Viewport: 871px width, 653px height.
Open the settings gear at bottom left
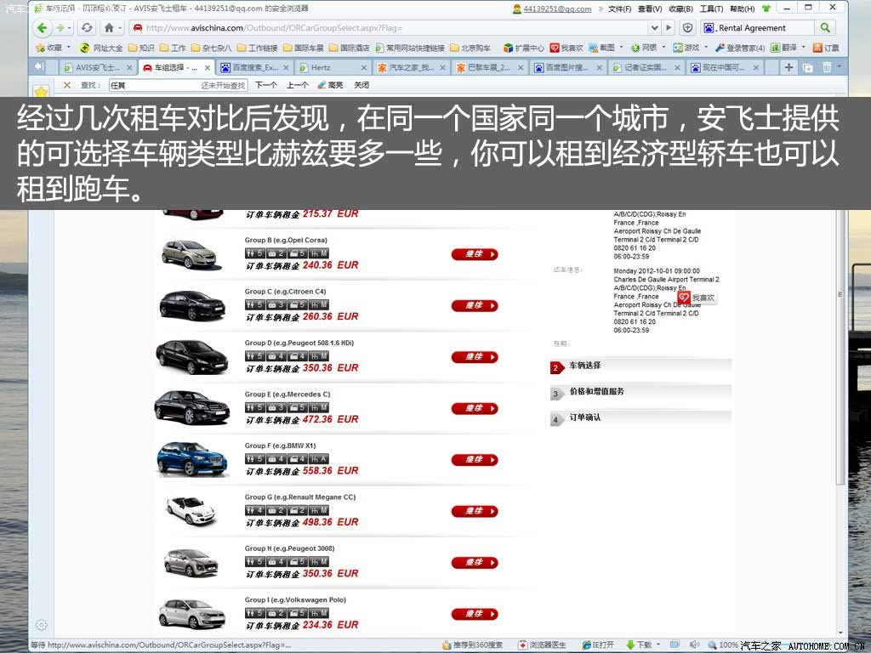pos(41,625)
